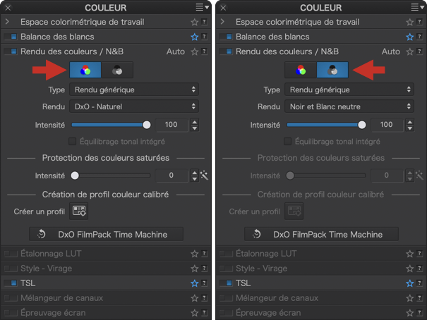Viewport: 427px width, 320px height.
Task: Check Équilibrage tonal intégré in left panel
Action: (x=72, y=142)
